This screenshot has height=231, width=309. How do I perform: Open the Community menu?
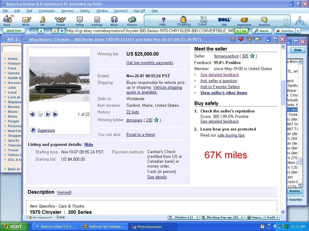point(46,11)
